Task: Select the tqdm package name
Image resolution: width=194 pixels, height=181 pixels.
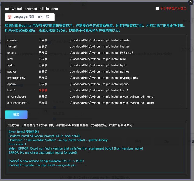Action: [x=11, y=65]
